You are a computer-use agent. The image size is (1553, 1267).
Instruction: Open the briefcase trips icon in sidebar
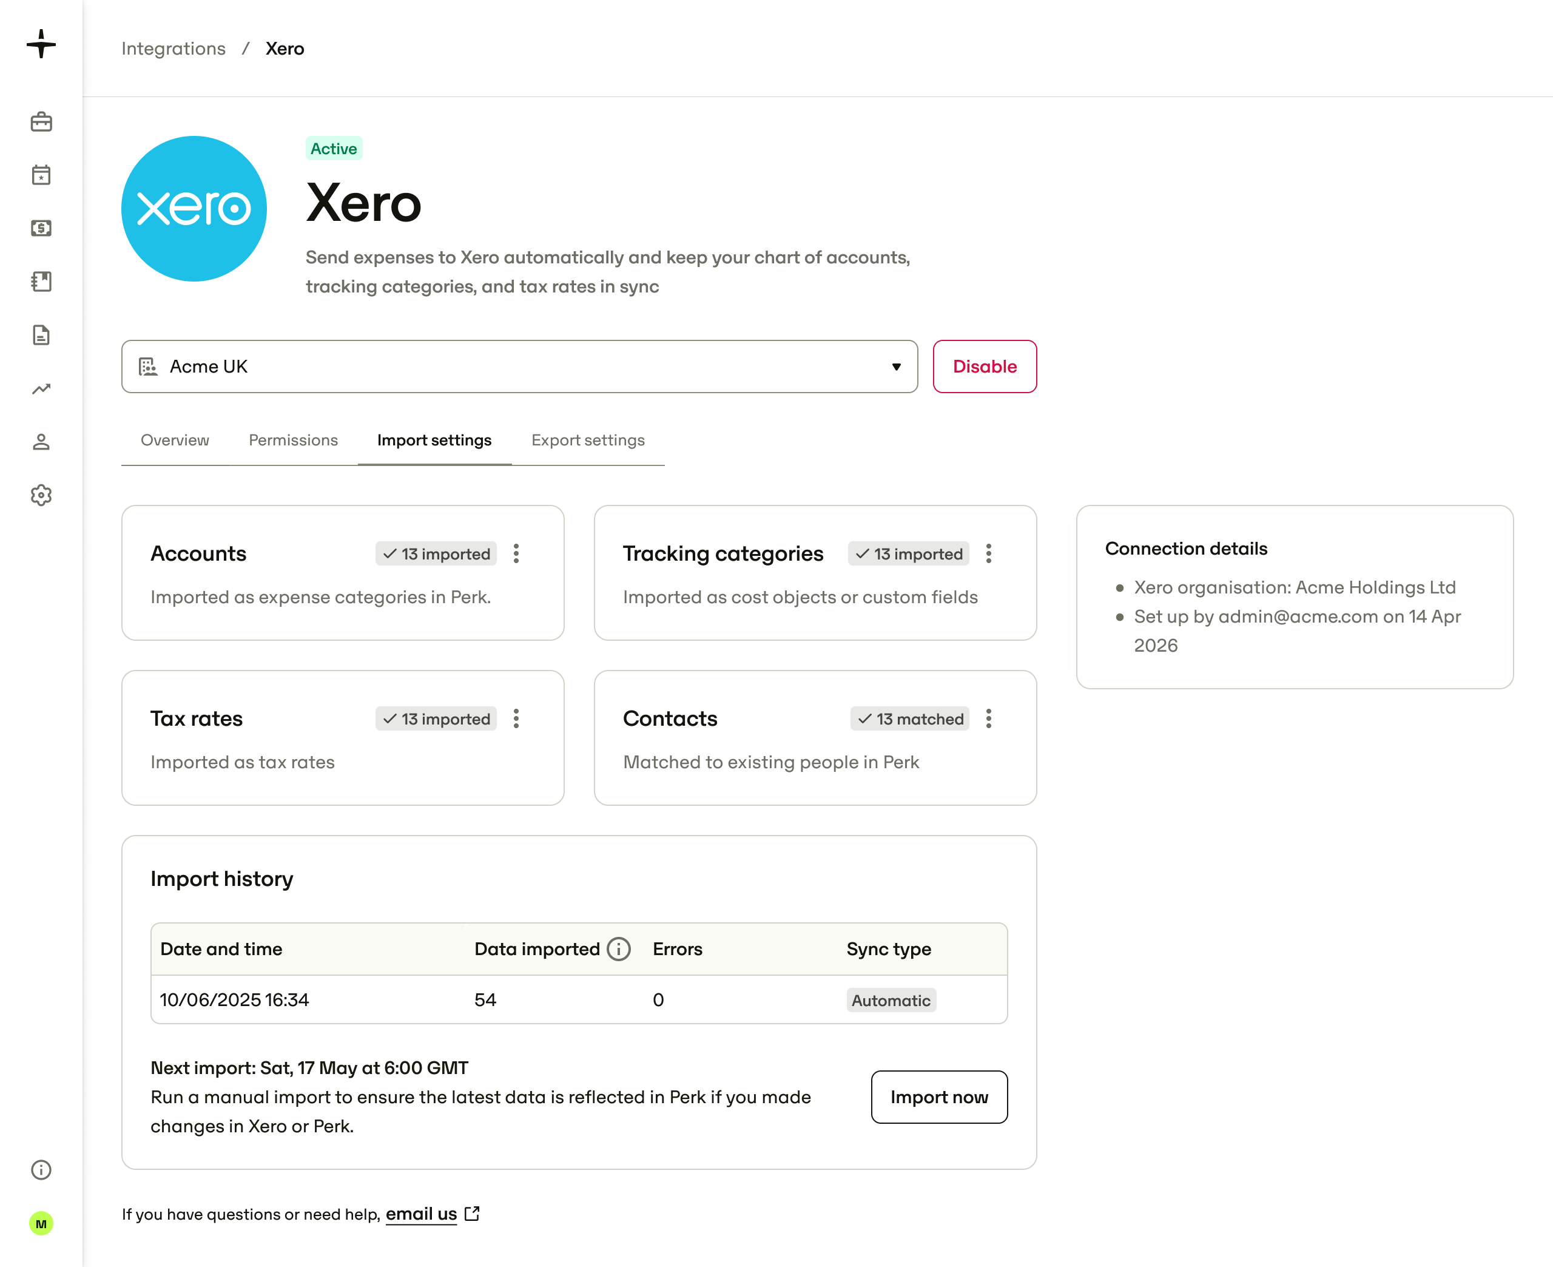pos(41,121)
